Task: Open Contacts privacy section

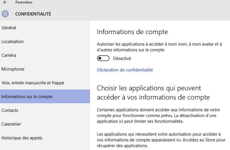Action: point(45,110)
